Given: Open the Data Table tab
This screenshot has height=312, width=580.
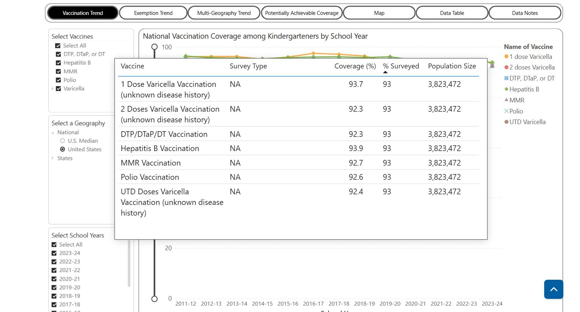Looking at the screenshot, I should [x=452, y=13].
